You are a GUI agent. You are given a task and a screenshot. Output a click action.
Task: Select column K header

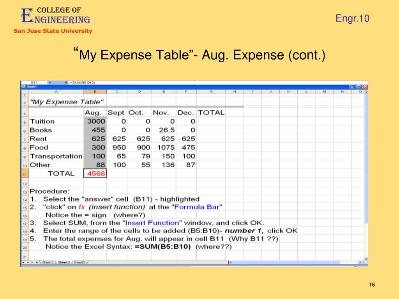(289, 91)
